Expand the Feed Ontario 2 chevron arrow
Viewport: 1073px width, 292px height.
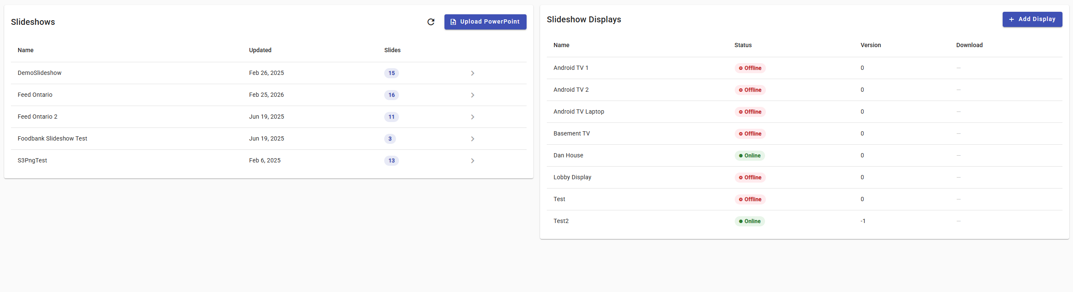(x=472, y=117)
